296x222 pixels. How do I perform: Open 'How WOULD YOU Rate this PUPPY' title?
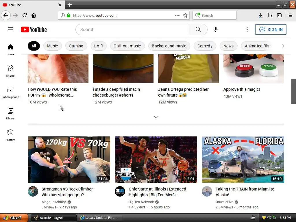tap(52, 92)
